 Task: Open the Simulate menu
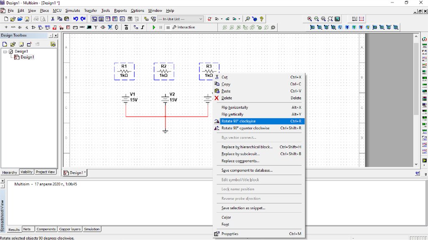tap(72, 10)
